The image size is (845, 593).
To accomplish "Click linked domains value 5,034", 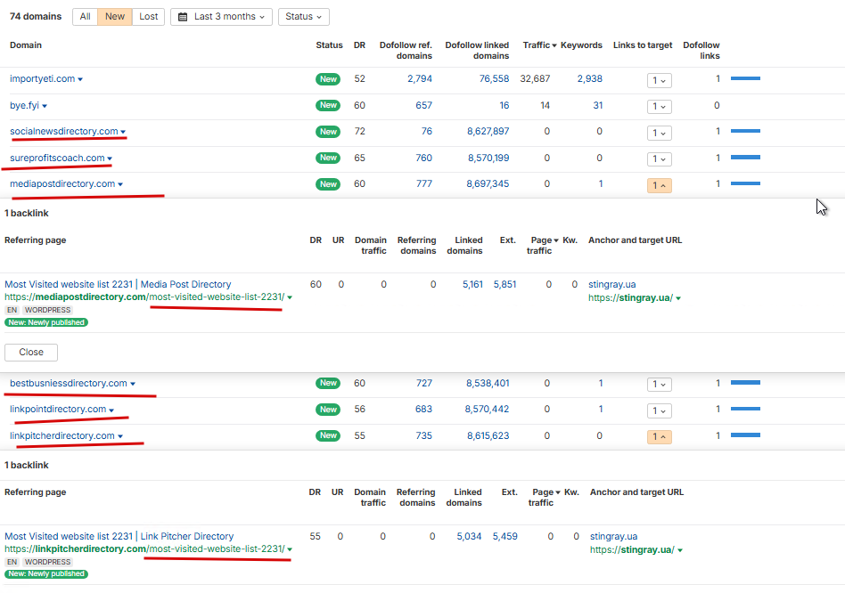I will [470, 537].
